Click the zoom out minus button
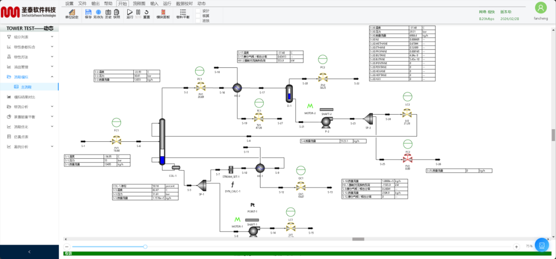This screenshot has width=556, height=259. pos(66,247)
